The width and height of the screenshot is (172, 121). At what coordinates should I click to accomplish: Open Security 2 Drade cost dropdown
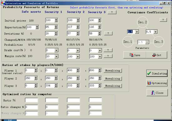78,50
